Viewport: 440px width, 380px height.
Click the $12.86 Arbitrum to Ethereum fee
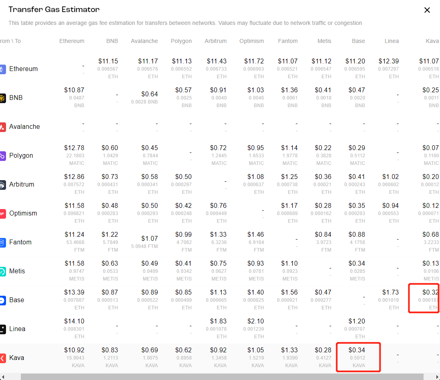74,177
